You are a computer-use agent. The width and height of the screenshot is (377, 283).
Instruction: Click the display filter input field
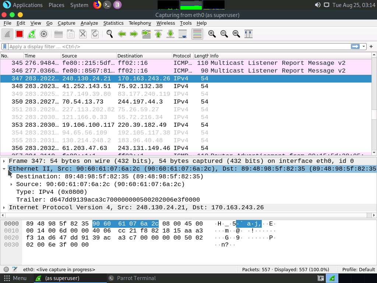coord(179,46)
